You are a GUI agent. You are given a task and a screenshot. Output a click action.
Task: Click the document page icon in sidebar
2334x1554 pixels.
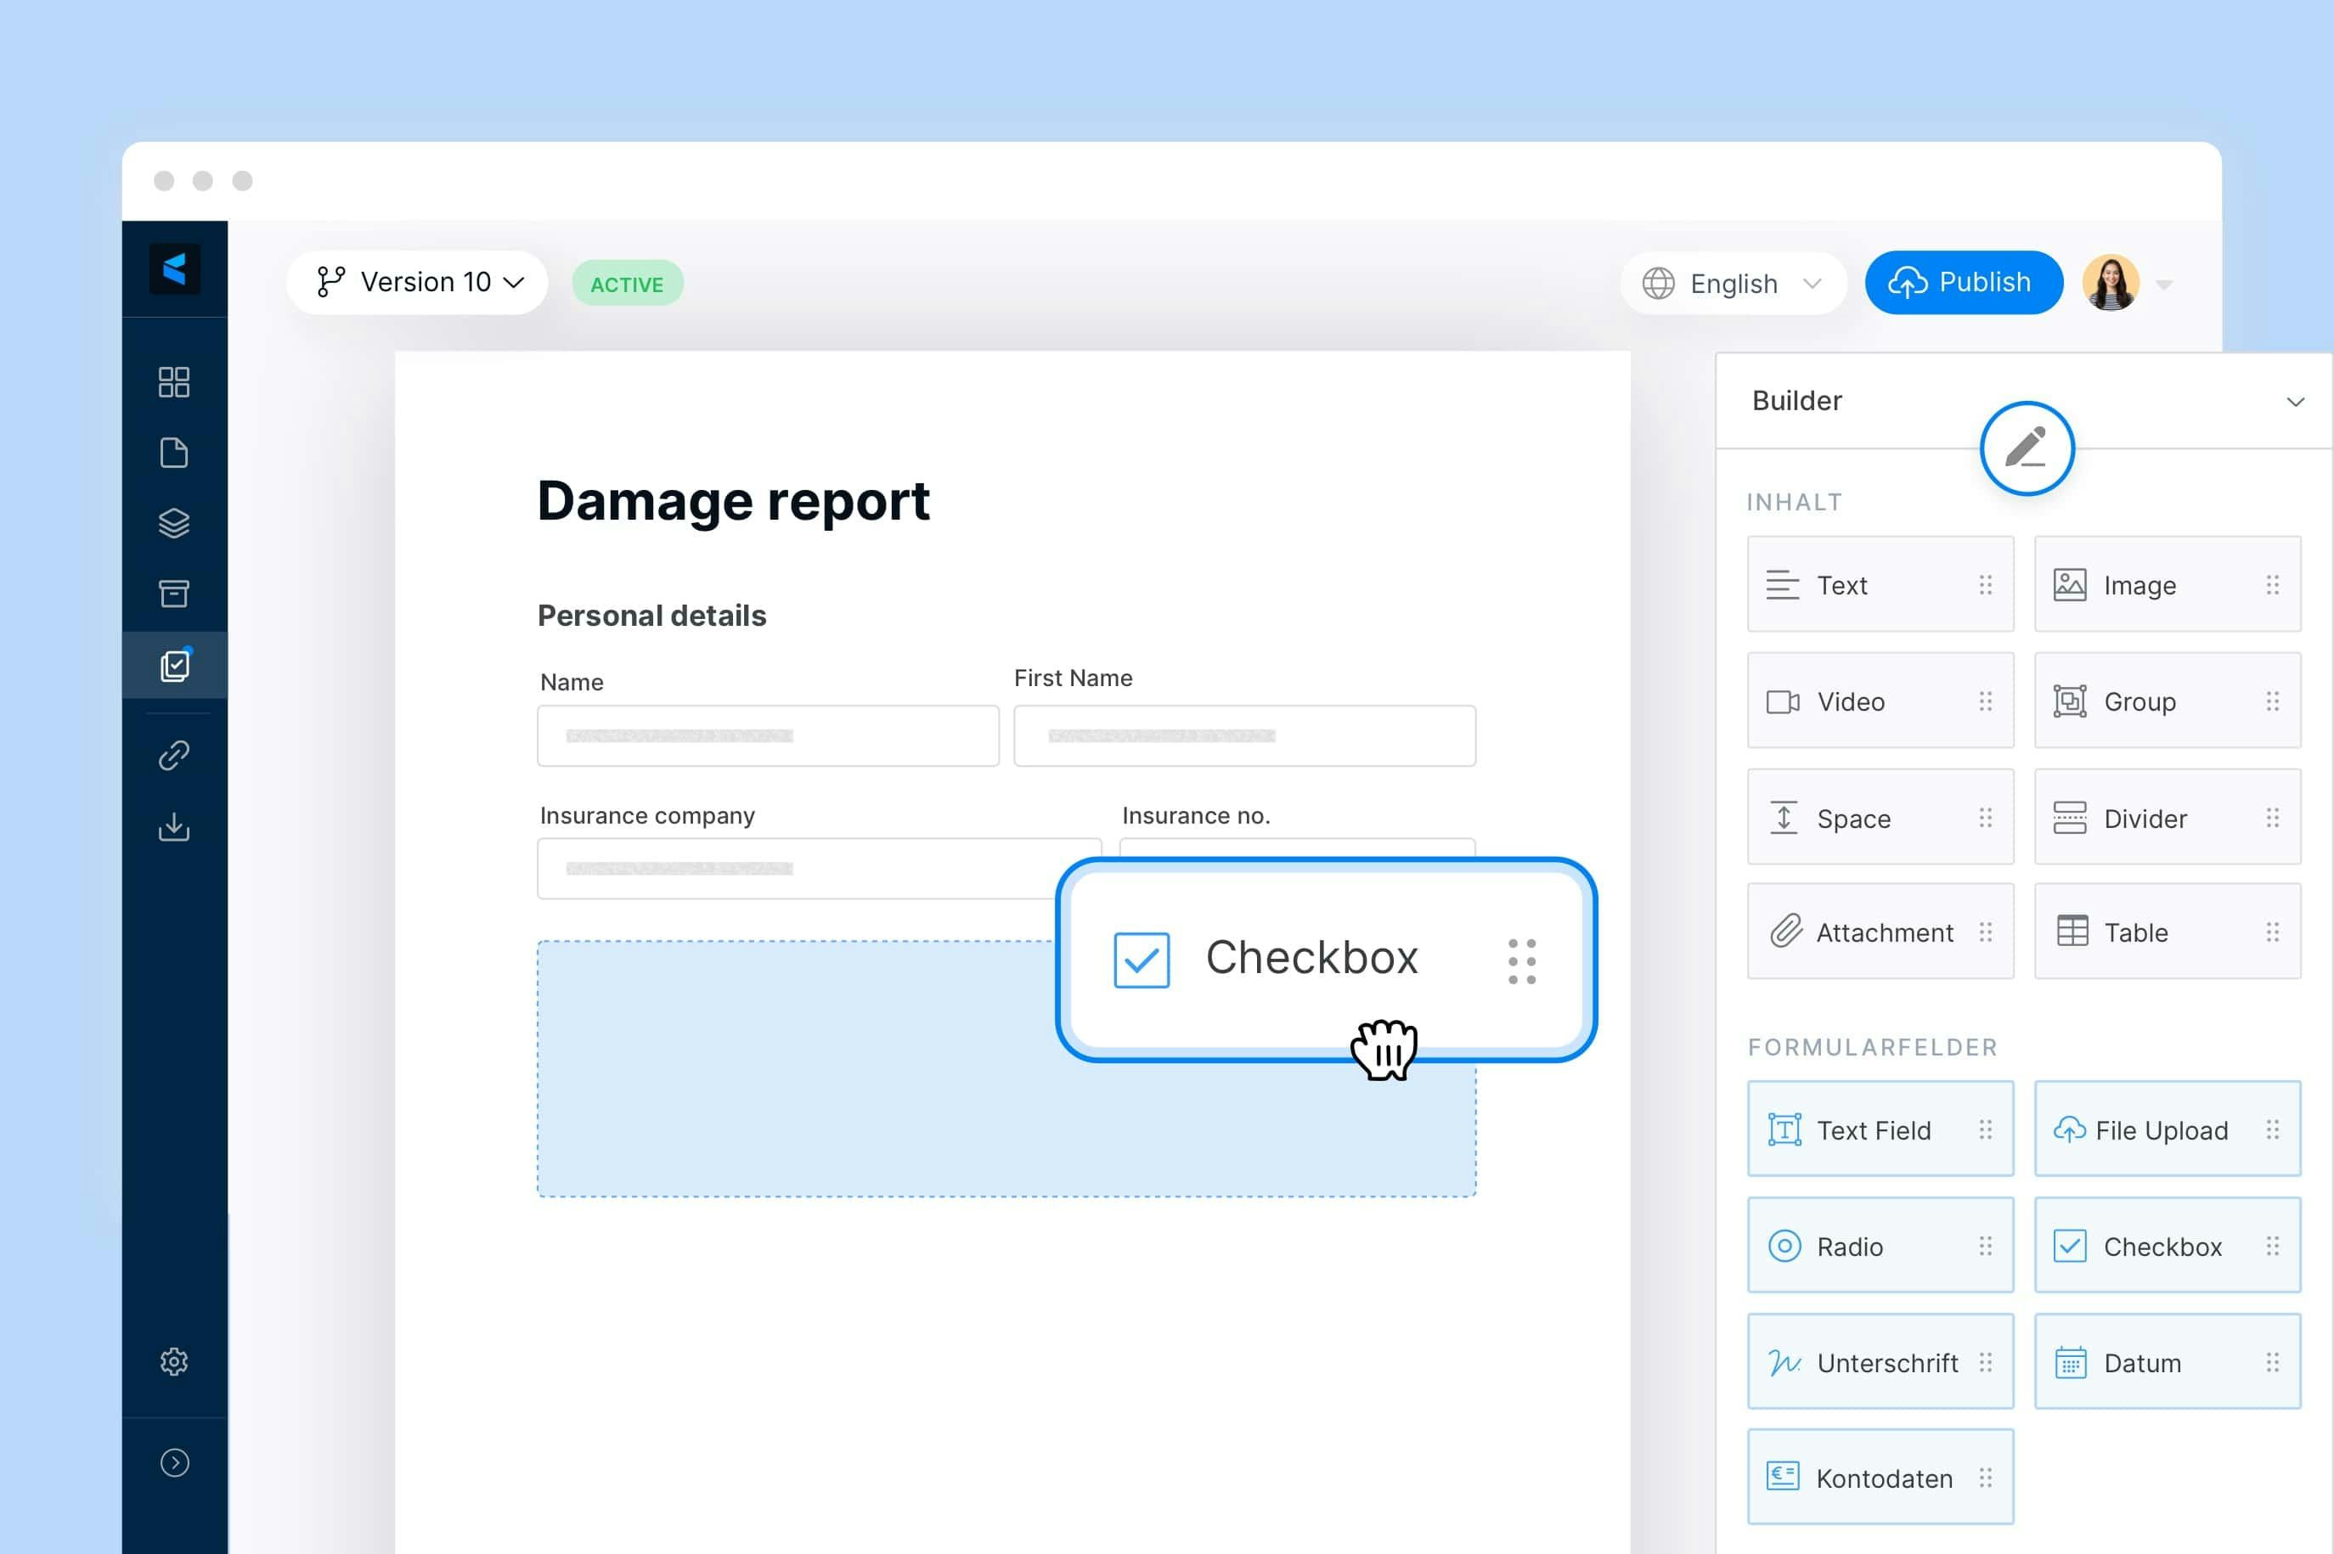(173, 453)
